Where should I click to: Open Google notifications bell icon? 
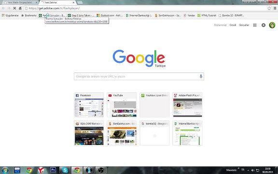[x=264, y=25]
